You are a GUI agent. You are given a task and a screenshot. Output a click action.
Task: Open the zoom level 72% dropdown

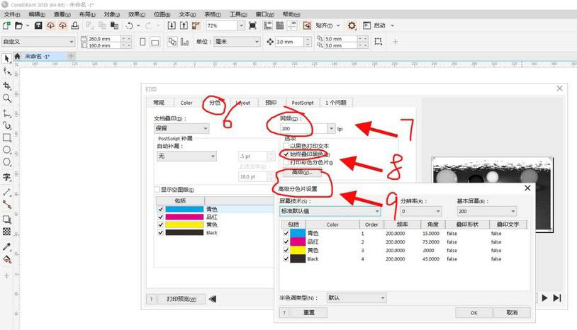click(241, 25)
